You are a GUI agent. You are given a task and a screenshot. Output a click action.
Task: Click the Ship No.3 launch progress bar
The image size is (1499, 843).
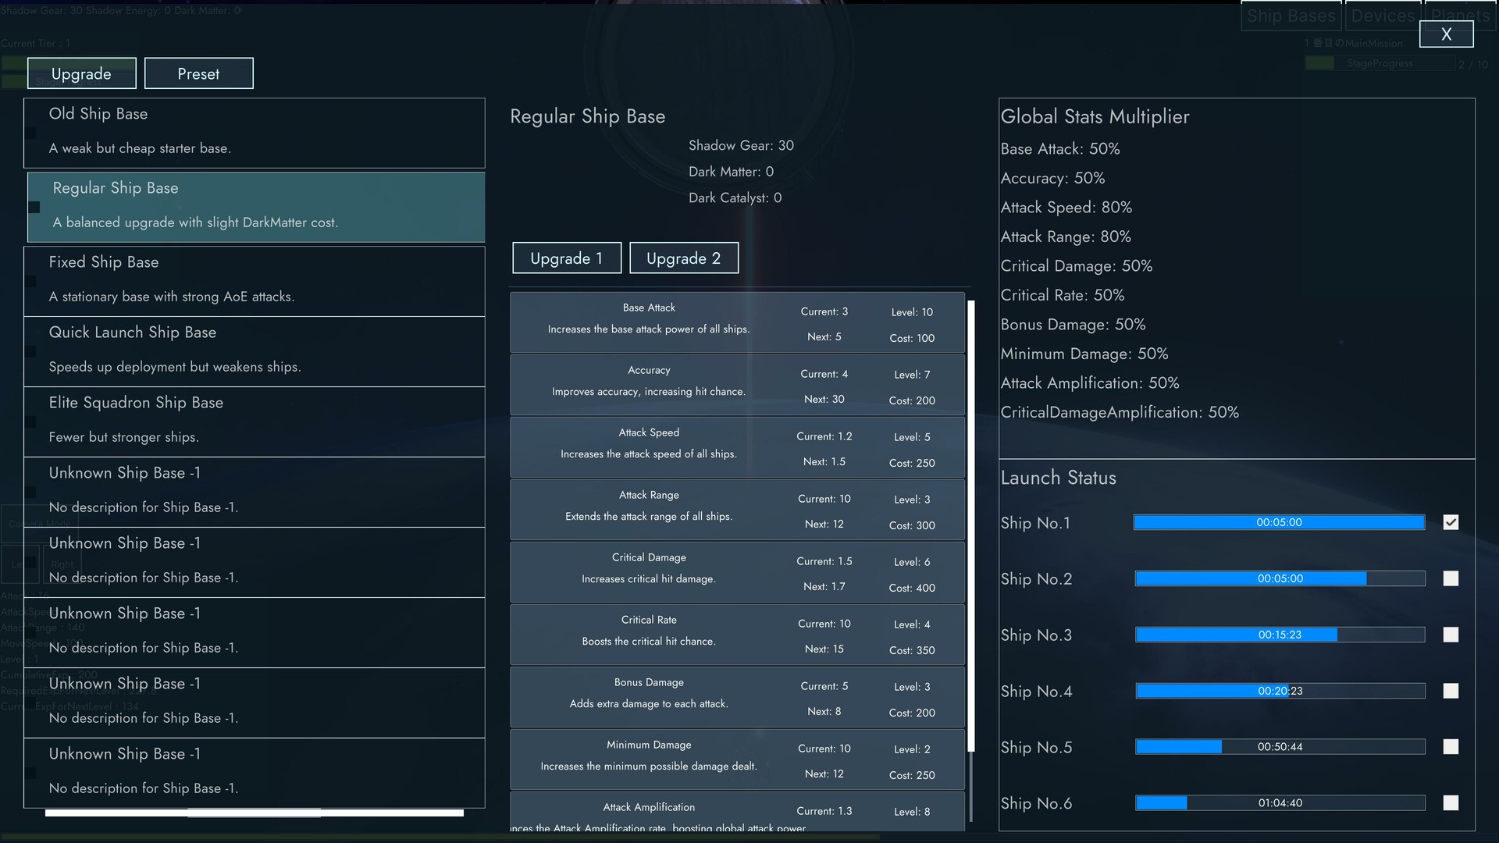(x=1279, y=635)
